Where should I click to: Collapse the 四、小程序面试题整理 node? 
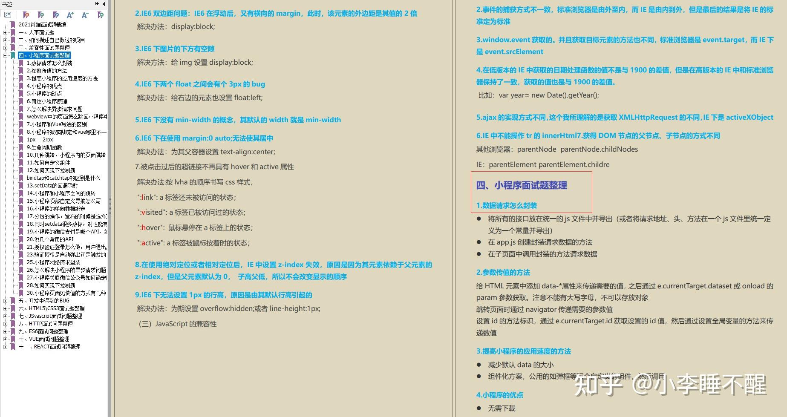(6, 55)
